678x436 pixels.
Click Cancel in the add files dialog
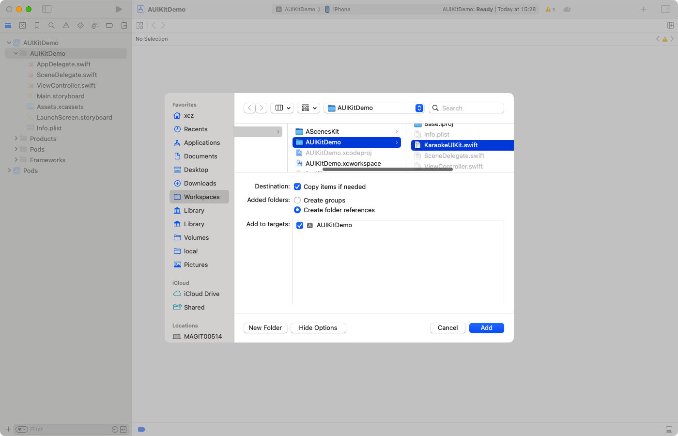448,328
